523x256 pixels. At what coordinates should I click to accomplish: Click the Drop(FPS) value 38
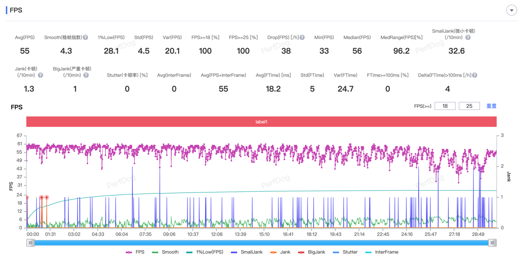(286, 51)
